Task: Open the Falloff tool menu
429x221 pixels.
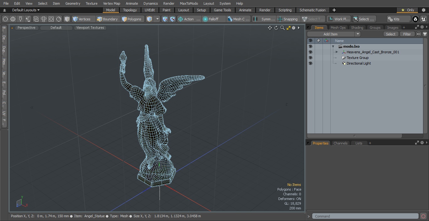Action: [x=214, y=19]
